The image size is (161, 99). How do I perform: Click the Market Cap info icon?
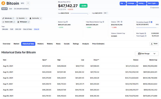click(67, 22)
